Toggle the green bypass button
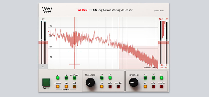Image resolution: width=209 pixels, height=97 pixels. [x=46, y=82]
